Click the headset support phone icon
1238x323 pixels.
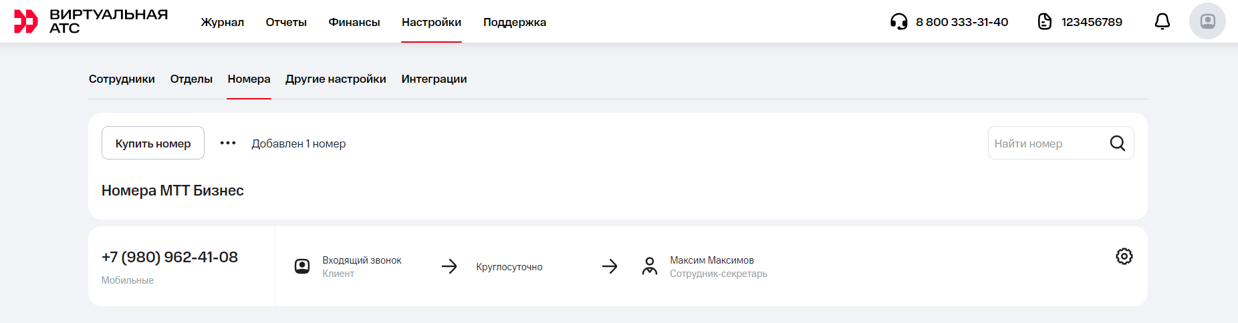point(898,22)
